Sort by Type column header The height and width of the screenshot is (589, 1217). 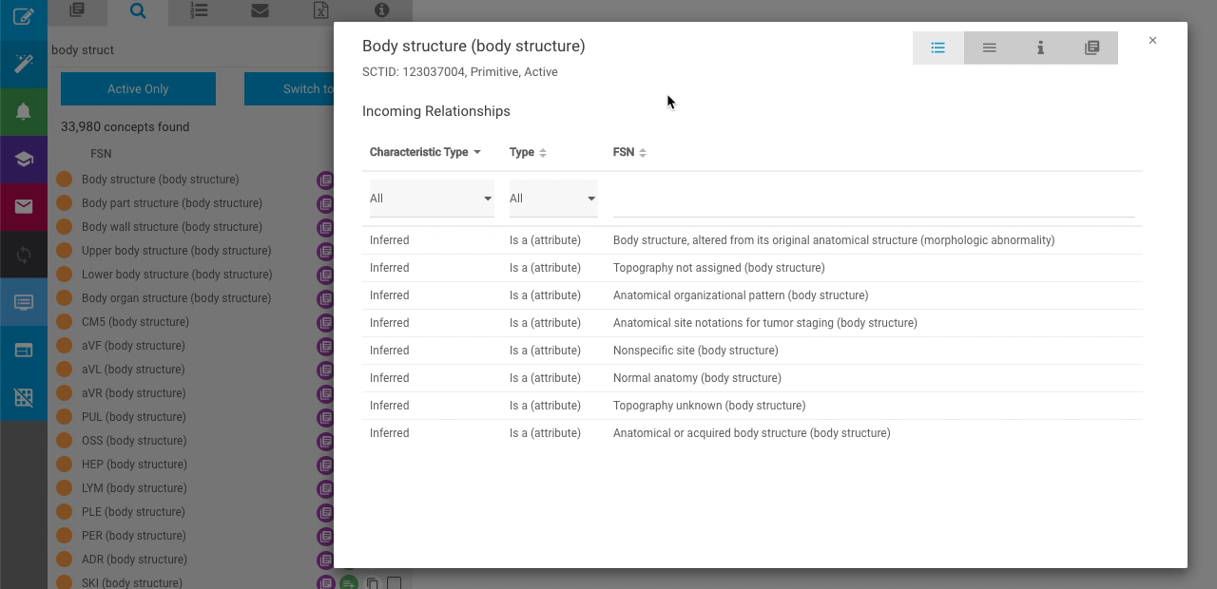(x=528, y=152)
